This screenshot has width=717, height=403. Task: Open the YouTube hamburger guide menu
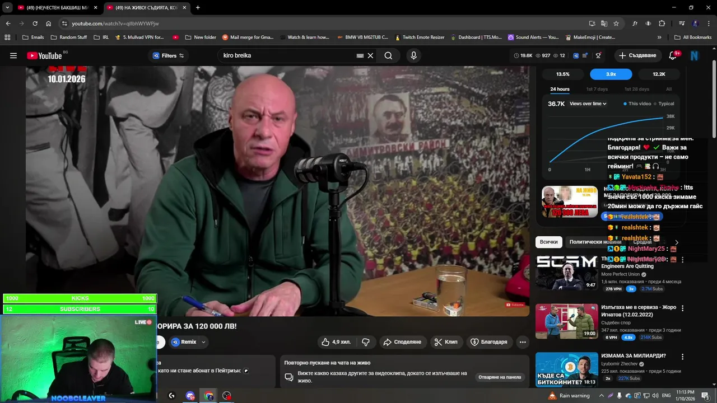13,55
